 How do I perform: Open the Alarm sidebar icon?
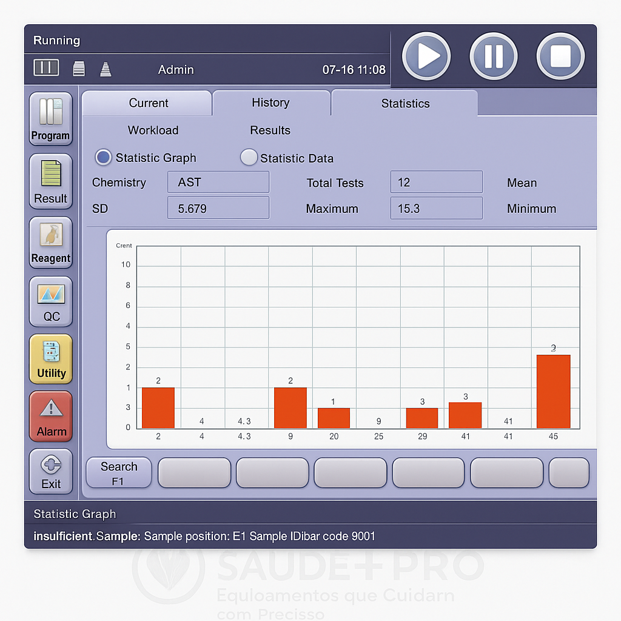pyautogui.click(x=51, y=416)
